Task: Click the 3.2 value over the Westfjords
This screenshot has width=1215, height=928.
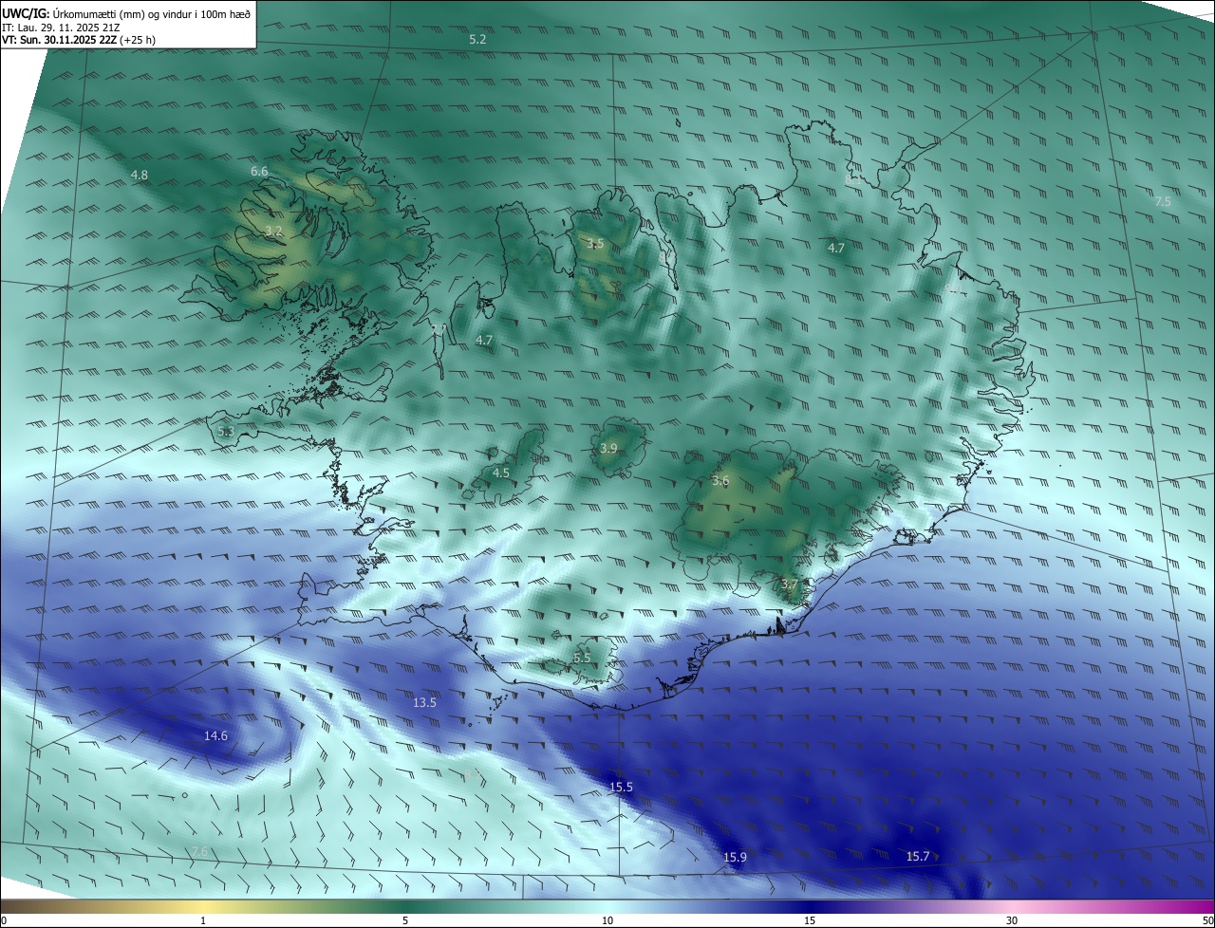Action: pos(273,232)
